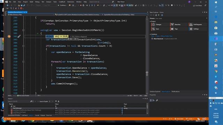This screenshot has height=125, width=223.
Task: Open the member navigation dropdown
Action: tap(147, 15)
